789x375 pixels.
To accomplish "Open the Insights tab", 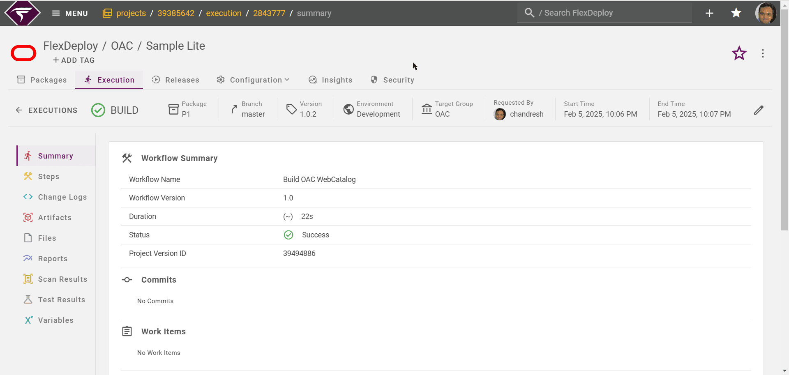I will coord(330,80).
